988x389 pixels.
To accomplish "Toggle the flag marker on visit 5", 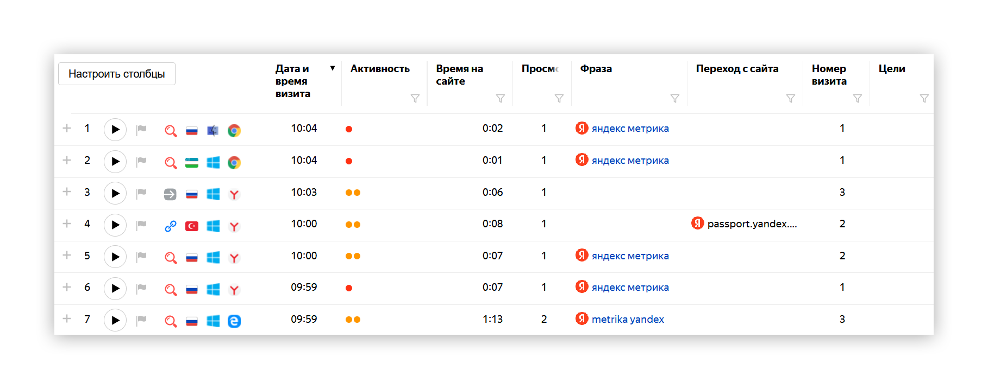I will (x=142, y=256).
